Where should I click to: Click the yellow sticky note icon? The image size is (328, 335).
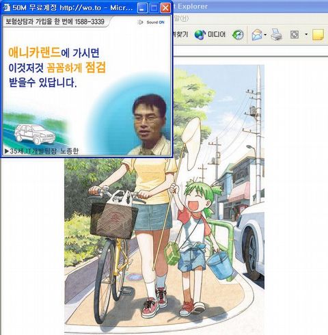click(318, 35)
